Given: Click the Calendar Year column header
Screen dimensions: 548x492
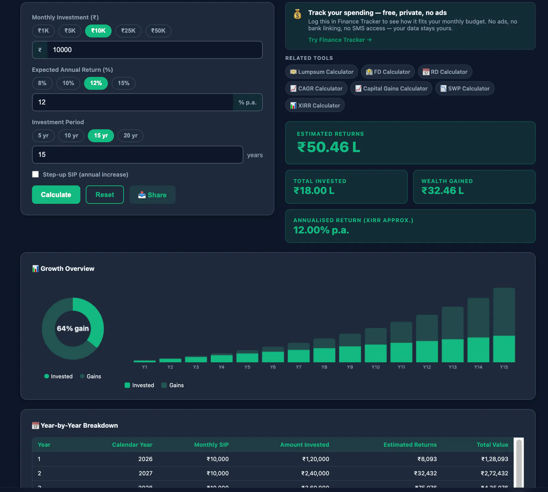Looking at the screenshot, I should coord(132,445).
